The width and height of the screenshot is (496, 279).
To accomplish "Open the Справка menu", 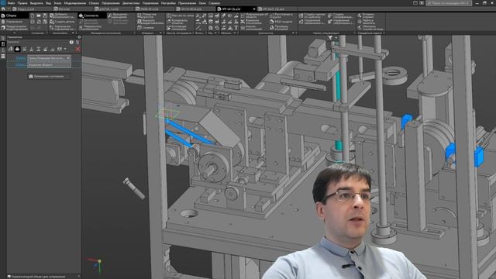I will (214, 3).
